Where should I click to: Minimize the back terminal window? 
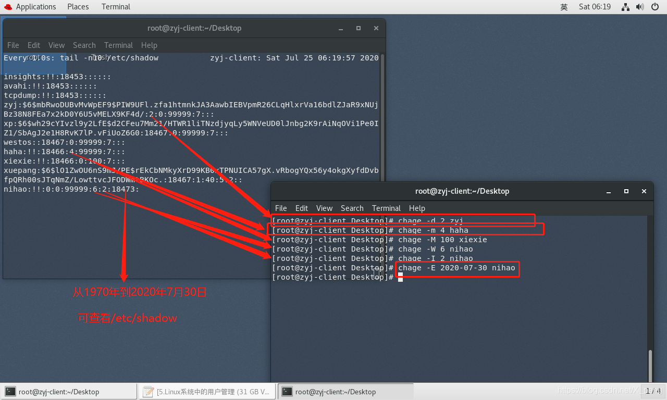pyautogui.click(x=341, y=28)
